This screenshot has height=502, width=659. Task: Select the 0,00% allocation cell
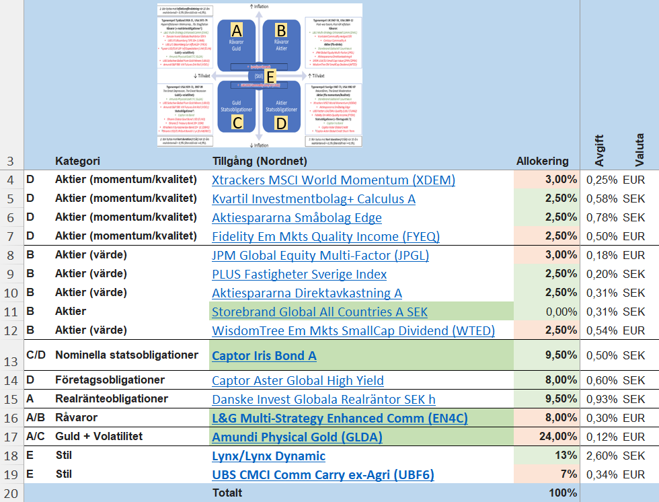click(547, 312)
